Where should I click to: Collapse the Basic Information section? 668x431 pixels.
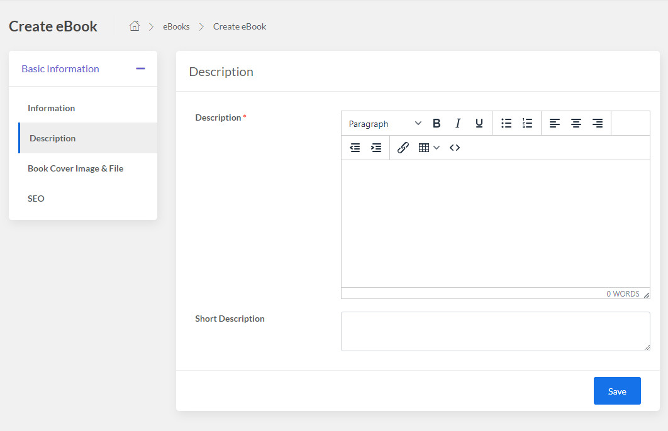point(140,68)
